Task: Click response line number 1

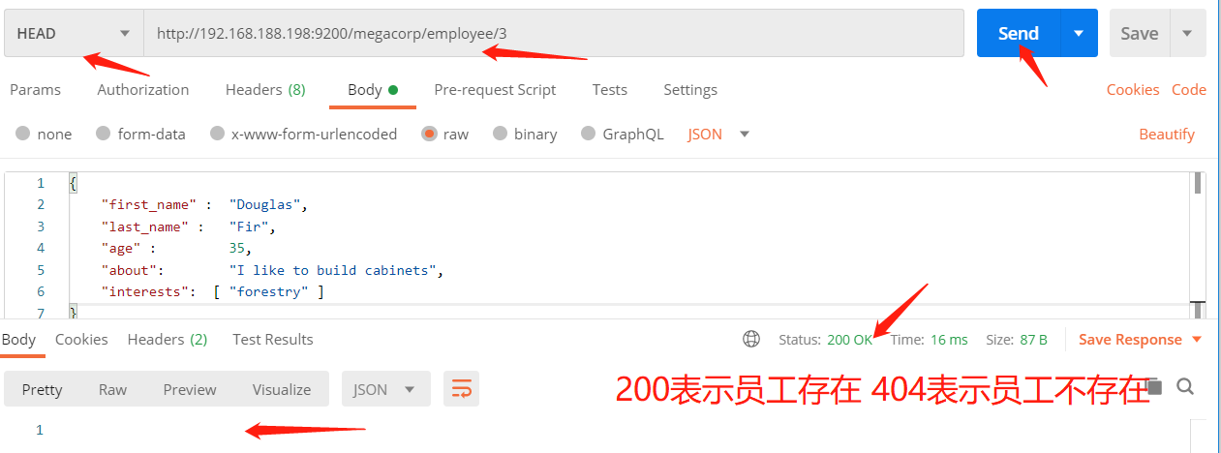Action: [x=40, y=430]
